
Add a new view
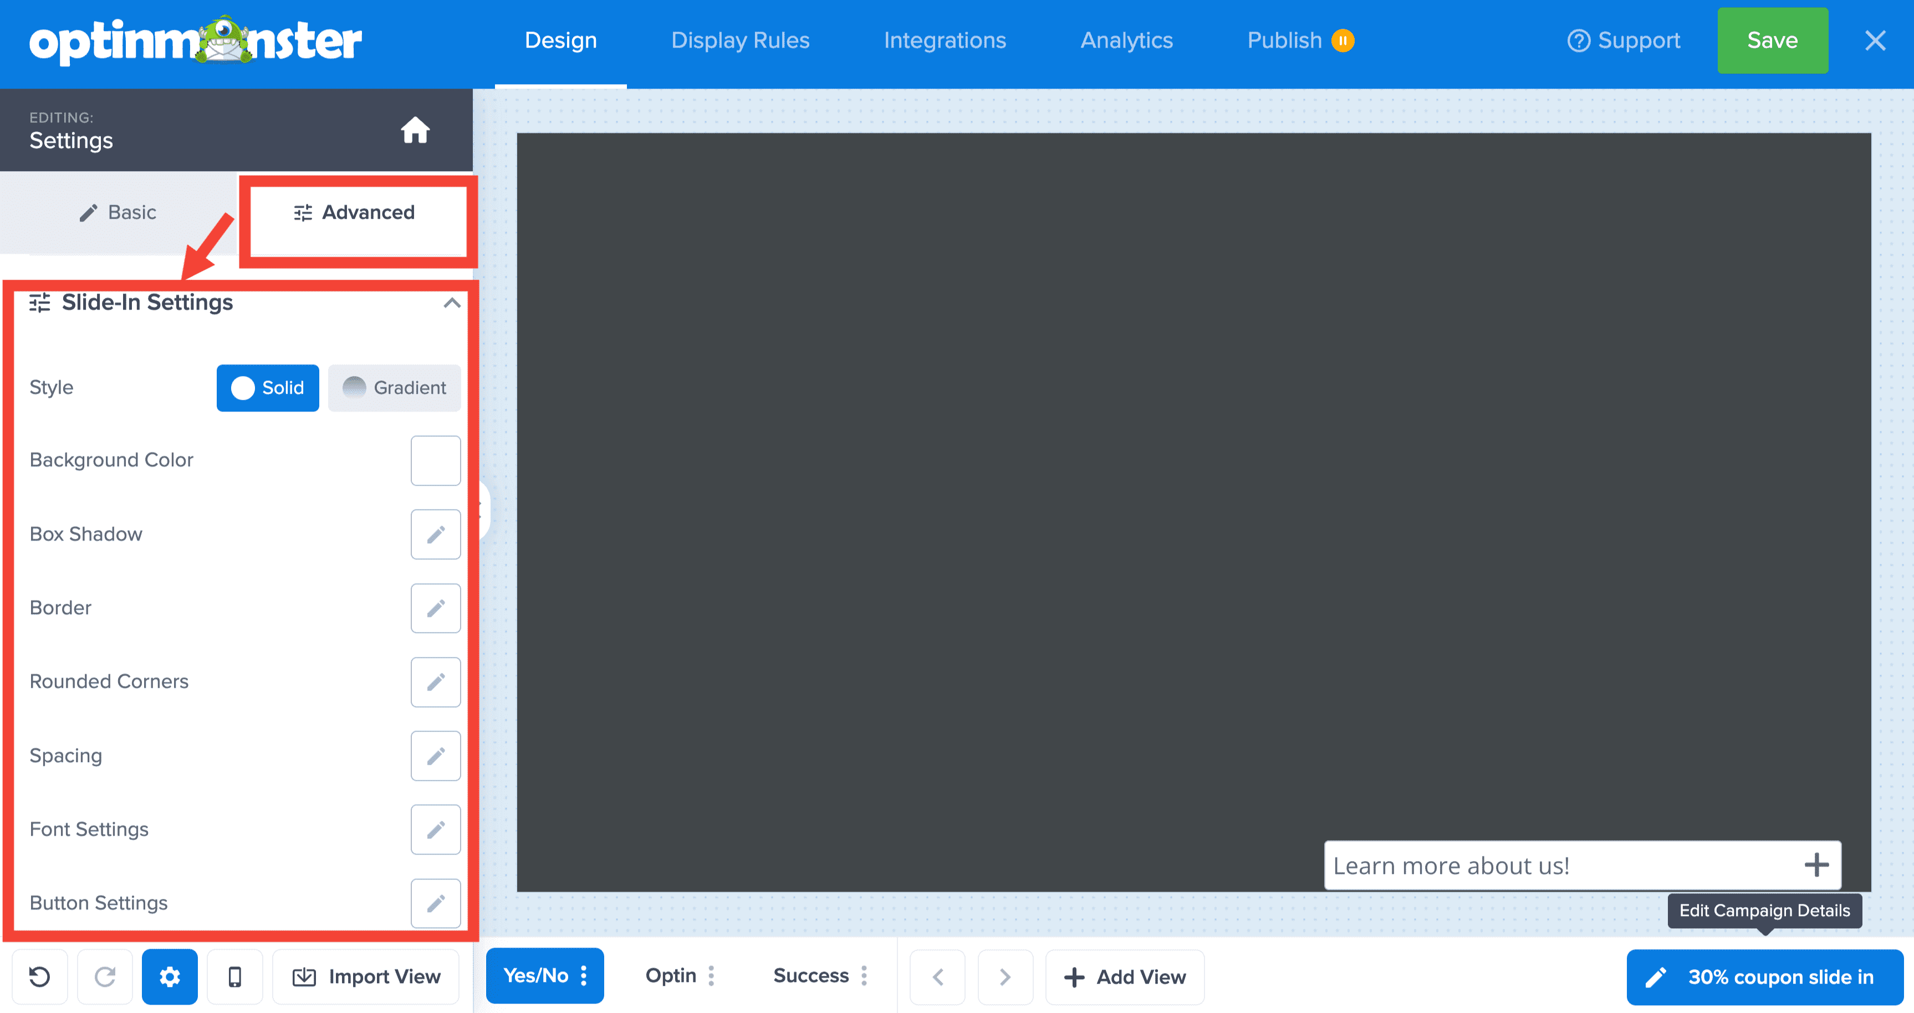1124,976
